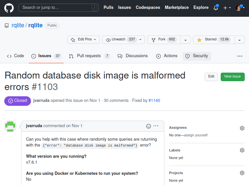249x185 pixels.
Task: Open Marketplace page
Action: [177, 8]
